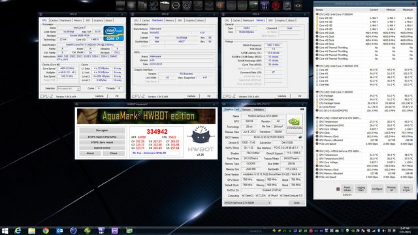Click Logging Start in the sensor window
418x235 pixels.
[x=361, y=189]
